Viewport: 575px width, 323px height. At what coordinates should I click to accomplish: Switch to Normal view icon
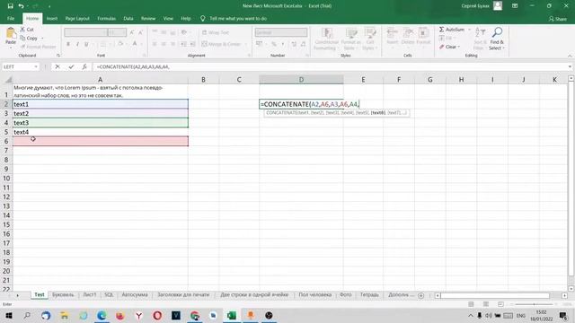click(x=471, y=304)
